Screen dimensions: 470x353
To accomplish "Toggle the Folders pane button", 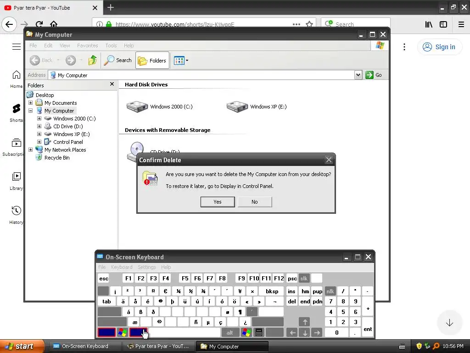I will tap(152, 60).
